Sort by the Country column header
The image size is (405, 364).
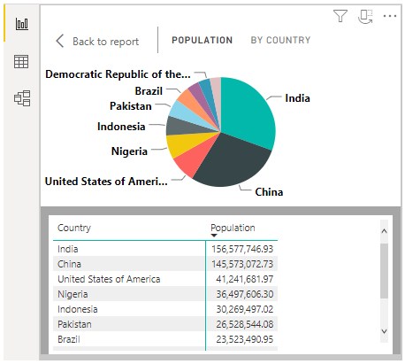pyautogui.click(x=74, y=228)
